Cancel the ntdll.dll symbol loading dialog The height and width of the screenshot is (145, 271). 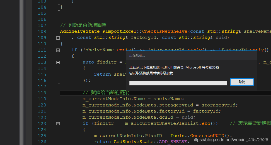coord(242,82)
